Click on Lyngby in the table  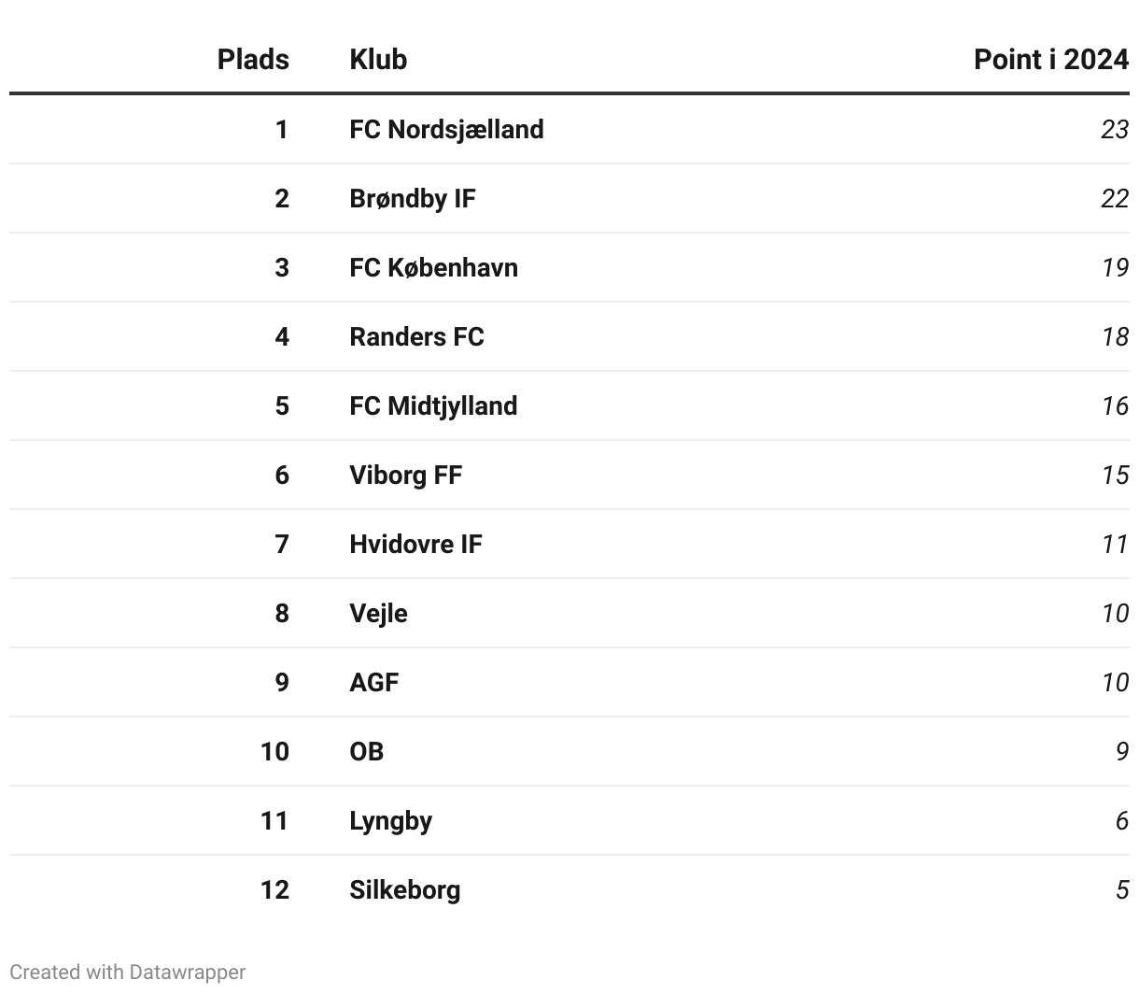click(390, 820)
